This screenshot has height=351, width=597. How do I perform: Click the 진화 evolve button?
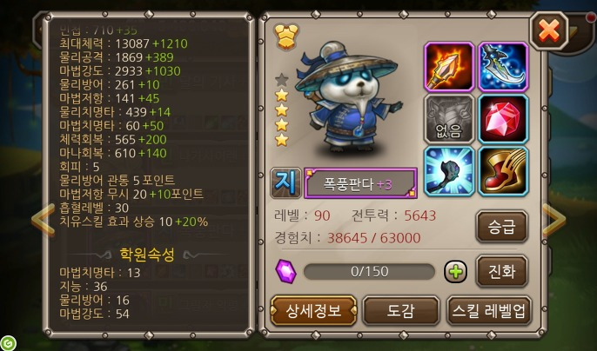click(x=502, y=271)
